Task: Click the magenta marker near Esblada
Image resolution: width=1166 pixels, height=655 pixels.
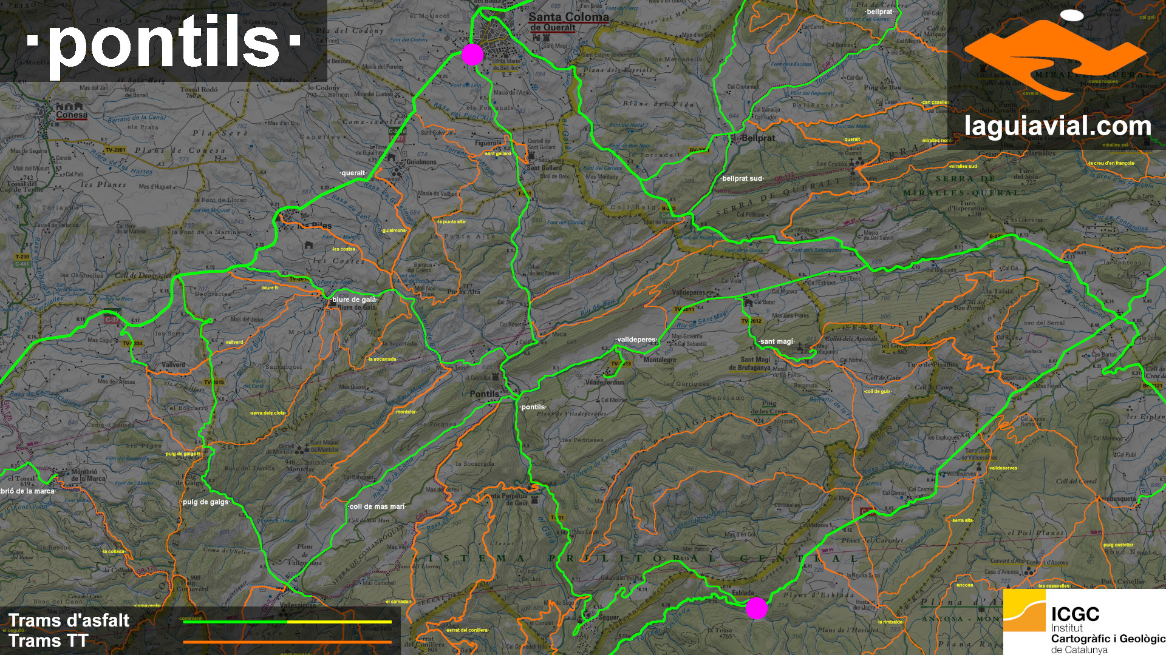Action: [756, 608]
